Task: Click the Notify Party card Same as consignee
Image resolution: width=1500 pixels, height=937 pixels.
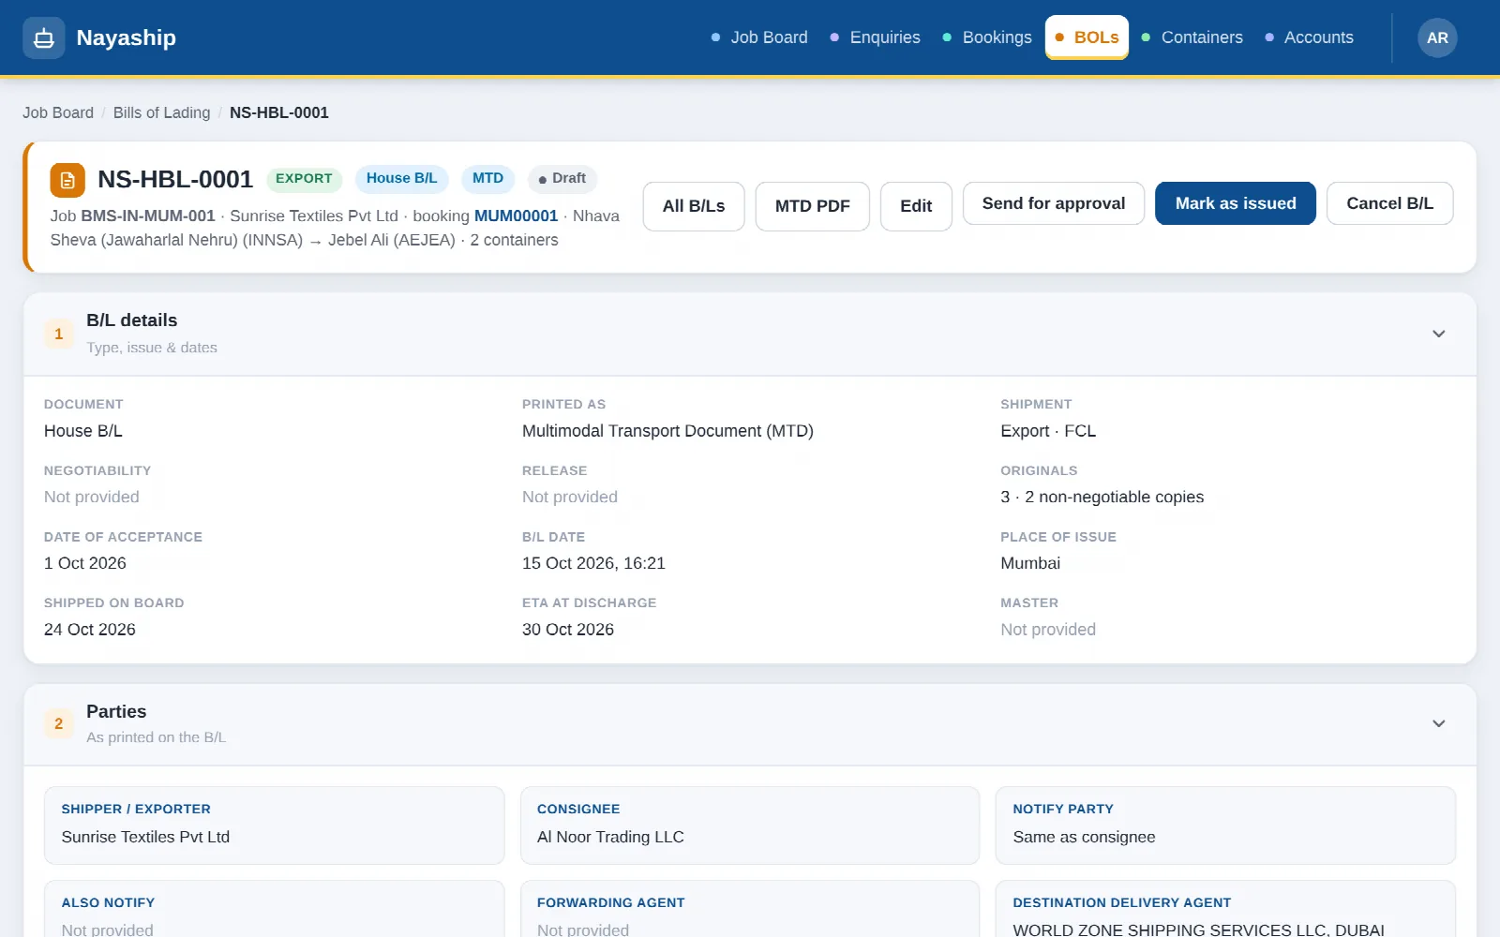Action: pos(1225,825)
